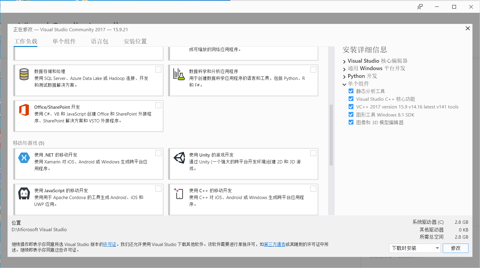Click the 系统驱动器 (C) size row
The image size is (480, 268).
pos(440,222)
